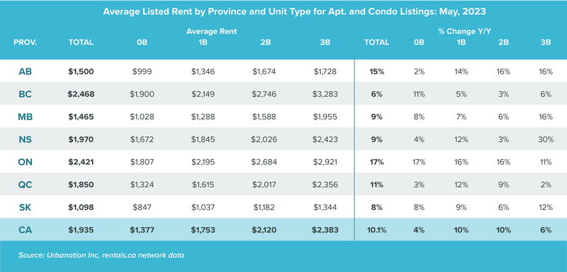Select the Average Rent group heading
Viewport: 567px width, 272px height.
tap(211, 31)
